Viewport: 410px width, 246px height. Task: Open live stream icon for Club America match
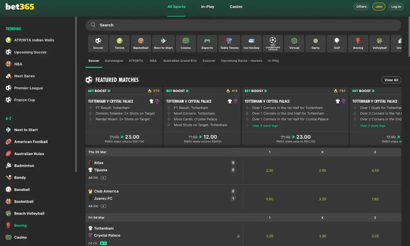(104, 206)
